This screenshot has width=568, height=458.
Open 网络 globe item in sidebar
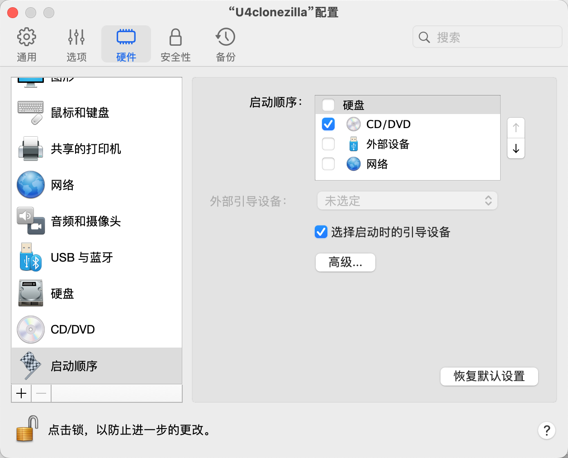pos(62,185)
